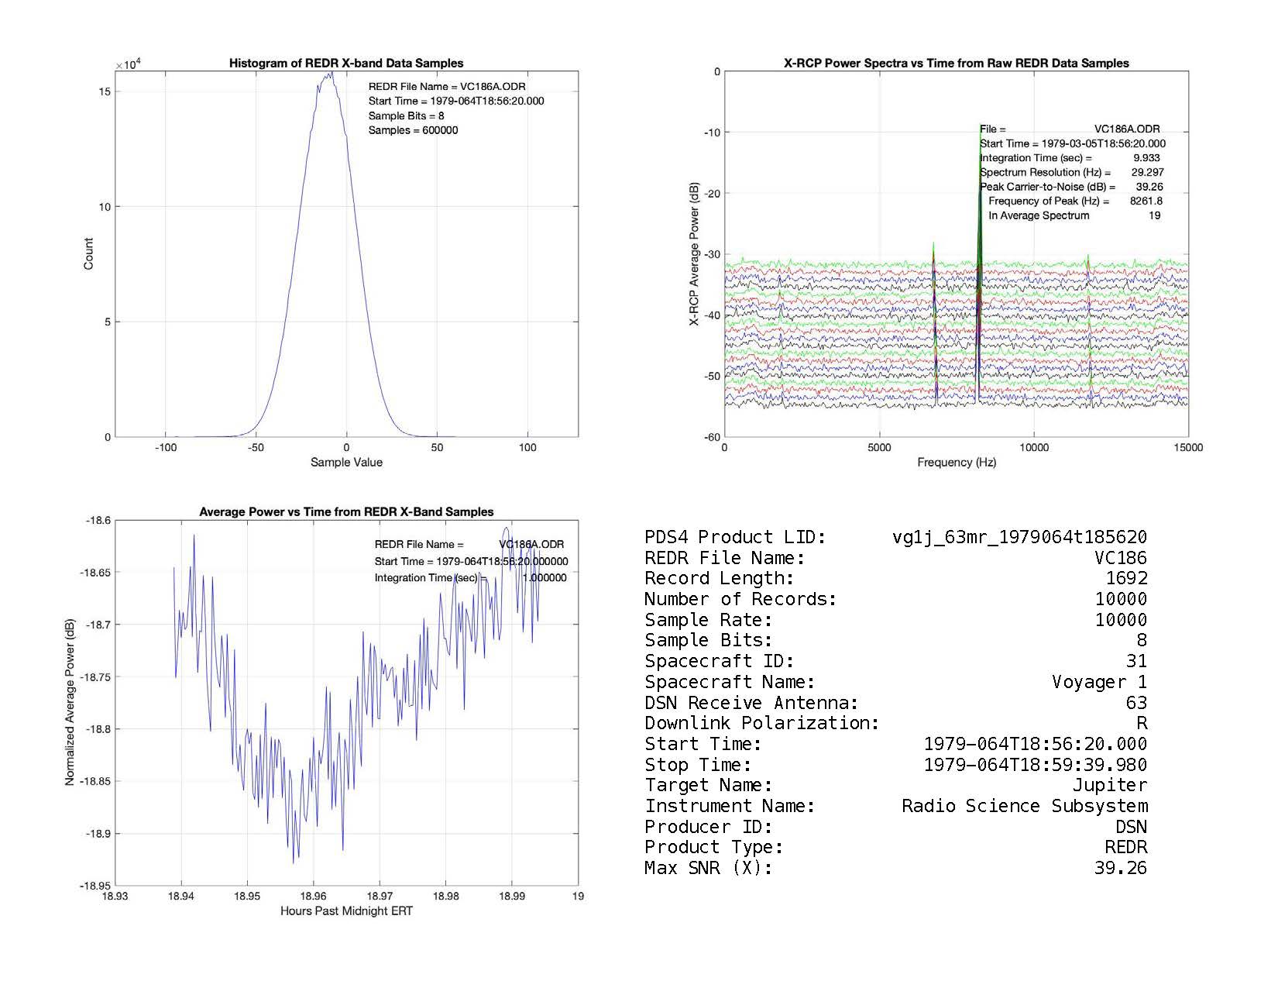
Task: Click the Frequency (Hz) axis label
Action: (956, 463)
